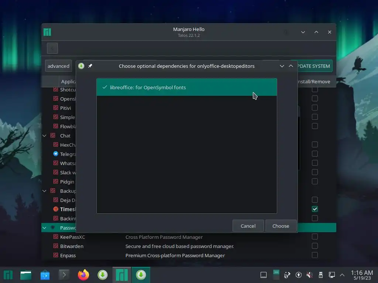The image size is (378, 283).
Task: Check the Deja Dup row install checkbox
Action: coord(315,200)
